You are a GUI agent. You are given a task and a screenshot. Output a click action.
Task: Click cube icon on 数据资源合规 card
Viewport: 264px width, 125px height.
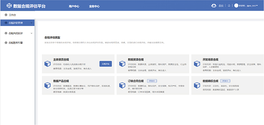coord(122,64)
